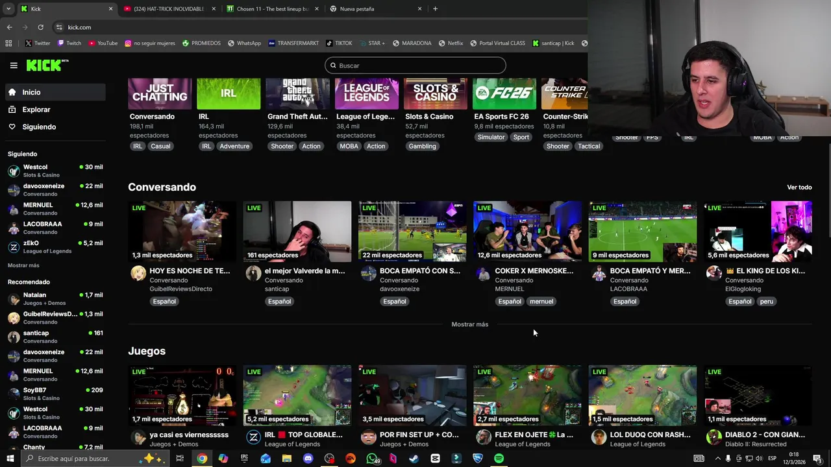This screenshot has height=467, width=831.
Task: Open the EA Sports FC 26 category
Action: [x=504, y=94]
